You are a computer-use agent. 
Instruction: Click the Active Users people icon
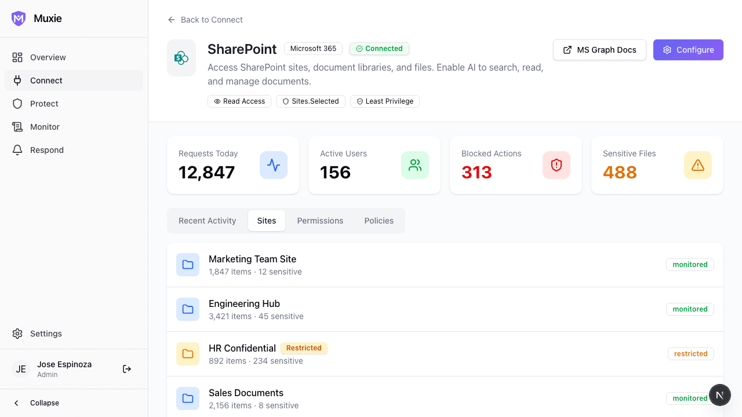point(415,165)
